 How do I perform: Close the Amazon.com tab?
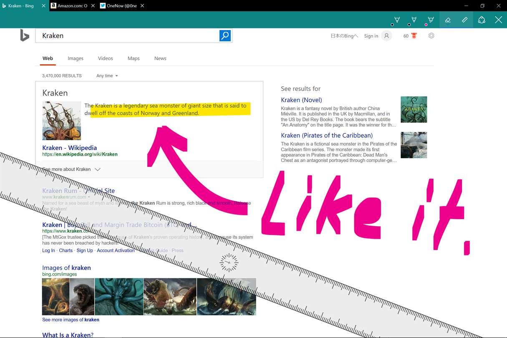tap(92, 6)
